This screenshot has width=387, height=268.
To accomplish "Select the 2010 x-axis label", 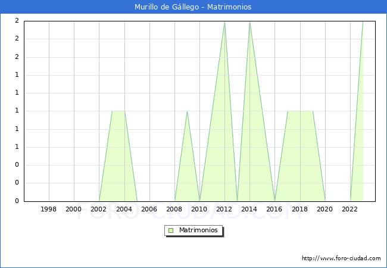I will (x=199, y=209).
